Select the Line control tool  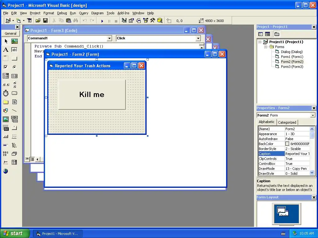click(x=14, y=111)
